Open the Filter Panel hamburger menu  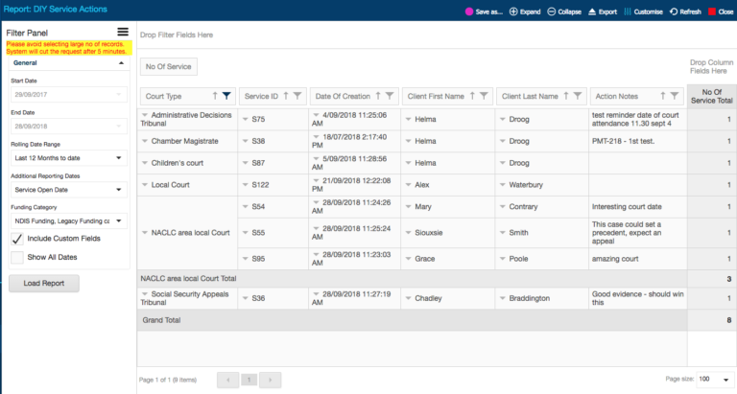[x=123, y=32]
